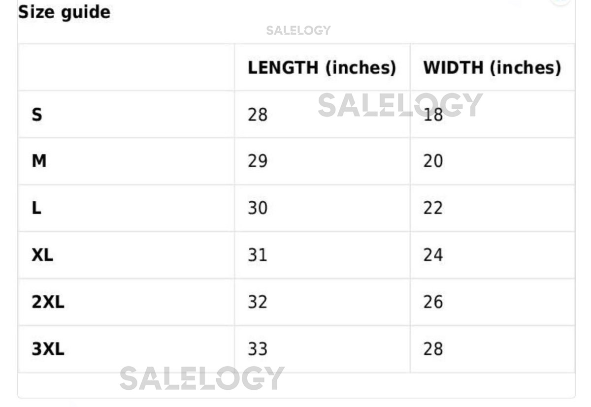Click the "Size guide" heading
Image resolution: width=591 pixels, height=407 pixels.
64,12
